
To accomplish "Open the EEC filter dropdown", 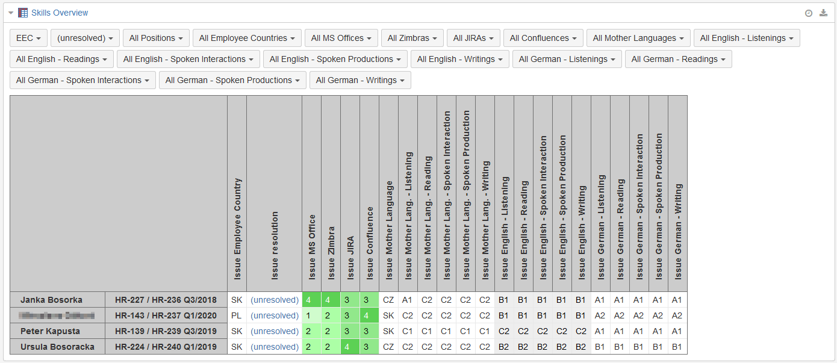I will 28,38.
